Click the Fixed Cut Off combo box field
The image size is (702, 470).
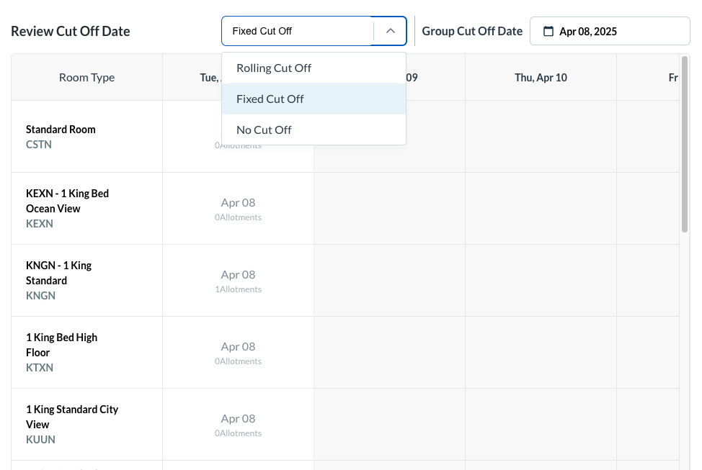coord(297,31)
